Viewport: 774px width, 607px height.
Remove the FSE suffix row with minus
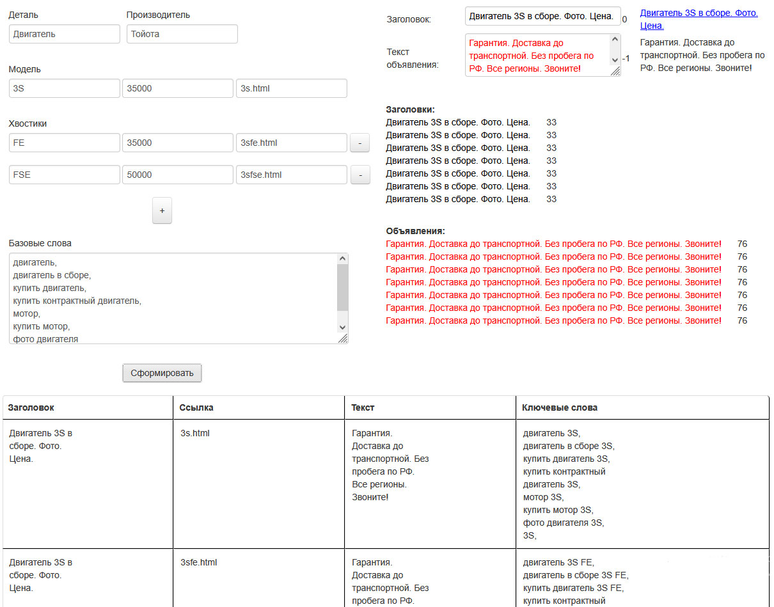(359, 175)
